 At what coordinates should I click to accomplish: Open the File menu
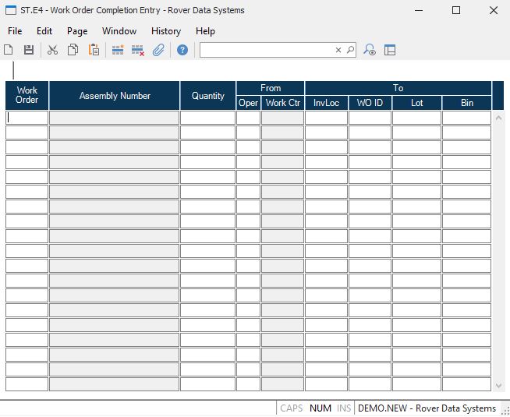15,31
